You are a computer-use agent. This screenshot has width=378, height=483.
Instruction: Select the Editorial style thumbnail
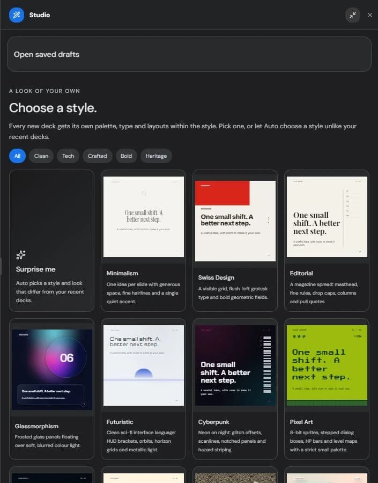pos(327,217)
